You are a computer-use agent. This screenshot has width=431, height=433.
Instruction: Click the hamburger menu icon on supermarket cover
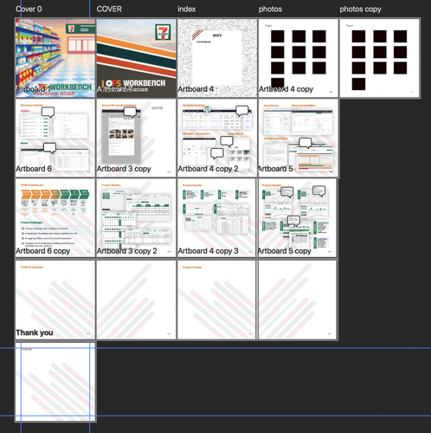(85, 29)
